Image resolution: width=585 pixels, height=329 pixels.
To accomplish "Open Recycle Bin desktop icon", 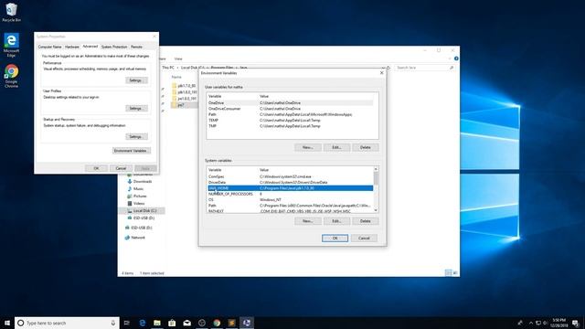I will (x=11, y=12).
